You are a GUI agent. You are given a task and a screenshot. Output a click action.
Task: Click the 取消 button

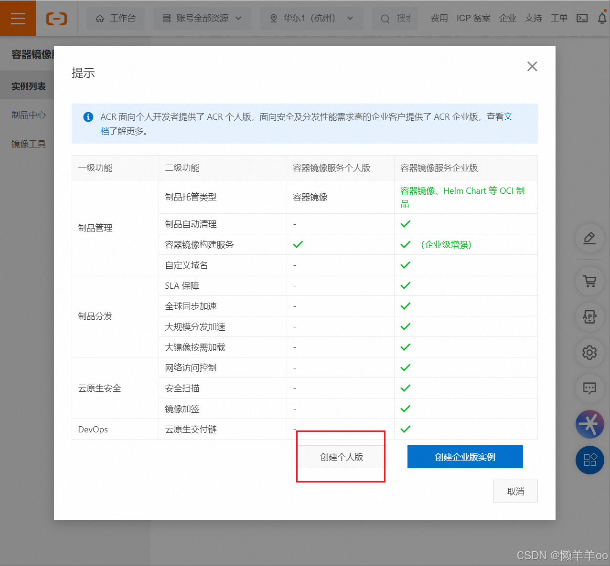click(x=515, y=491)
